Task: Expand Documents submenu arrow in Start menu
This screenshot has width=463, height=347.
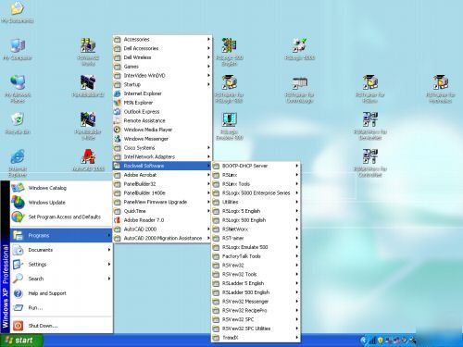Action: coord(109,250)
